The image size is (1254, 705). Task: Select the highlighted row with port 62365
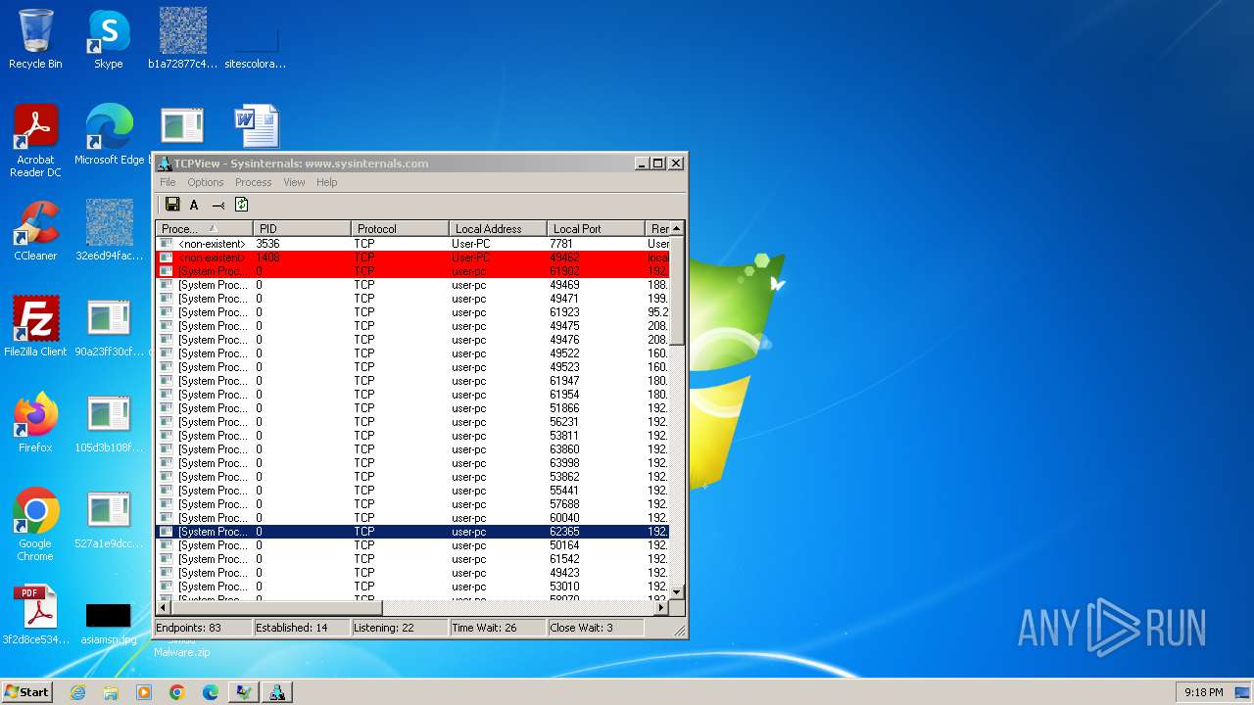(412, 532)
